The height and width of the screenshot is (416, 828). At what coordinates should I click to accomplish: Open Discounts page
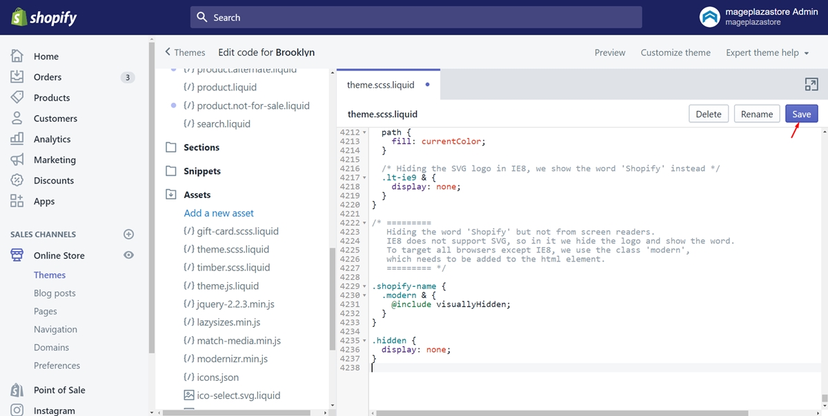coord(54,180)
